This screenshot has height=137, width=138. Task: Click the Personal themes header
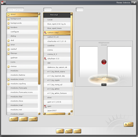pos(57,15)
